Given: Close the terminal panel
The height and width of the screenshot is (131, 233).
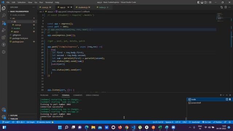Looking at the screenshot, I should tap(230, 95).
